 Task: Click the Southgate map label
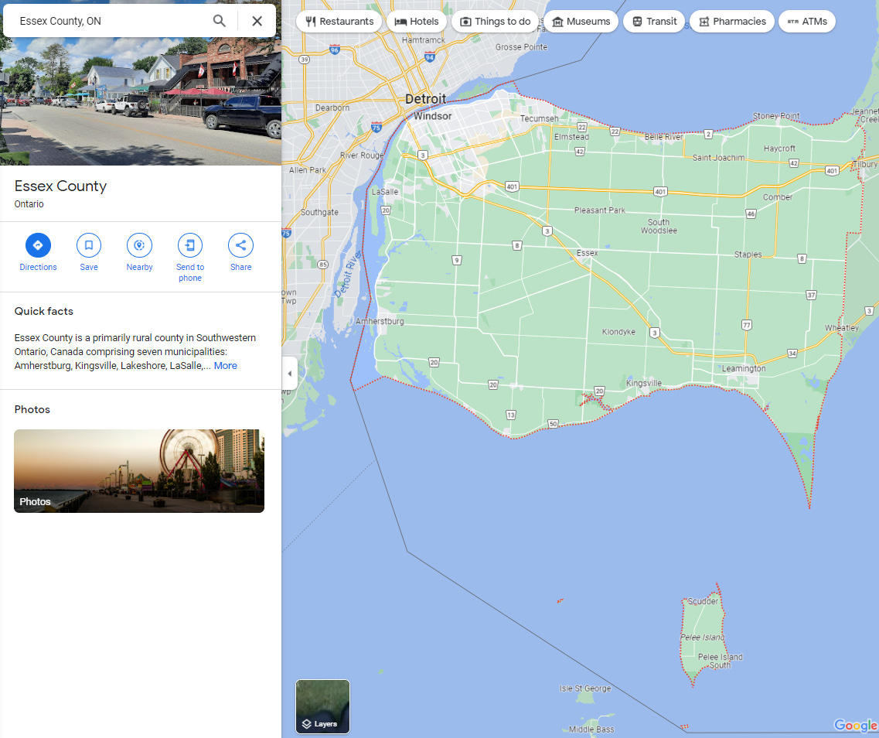point(319,212)
